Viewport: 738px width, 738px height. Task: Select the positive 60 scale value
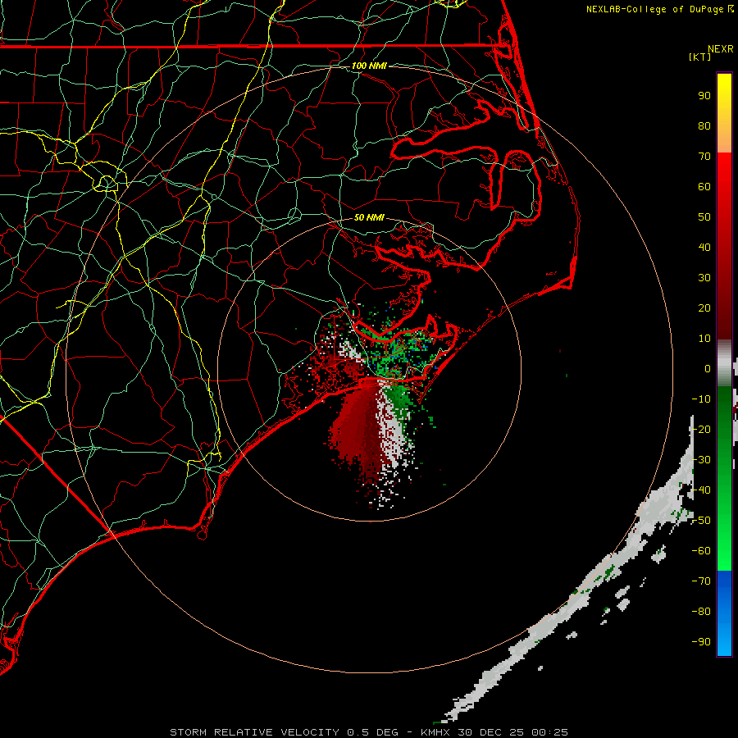coord(704,186)
